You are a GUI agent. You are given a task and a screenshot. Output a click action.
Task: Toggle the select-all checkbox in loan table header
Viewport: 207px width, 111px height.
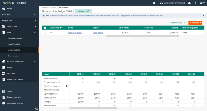45,28
